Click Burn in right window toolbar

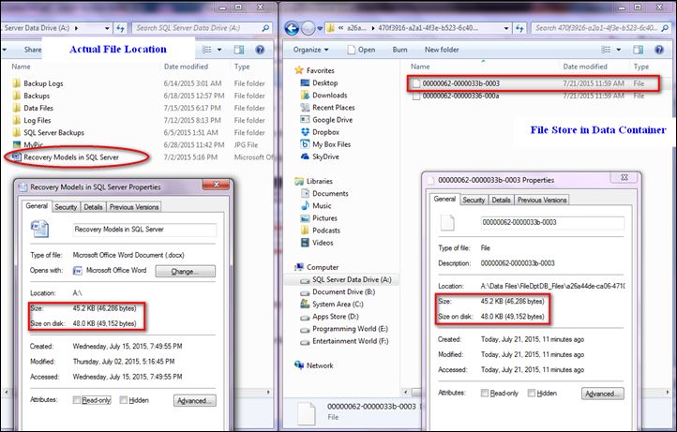tap(399, 50)
